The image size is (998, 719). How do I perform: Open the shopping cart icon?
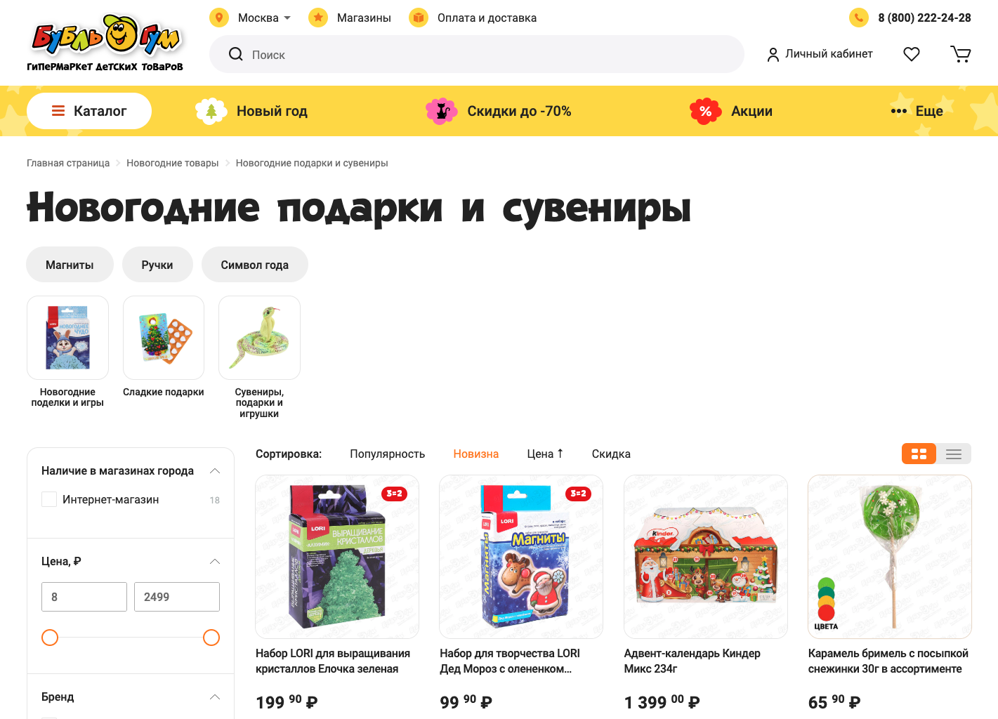960,54
